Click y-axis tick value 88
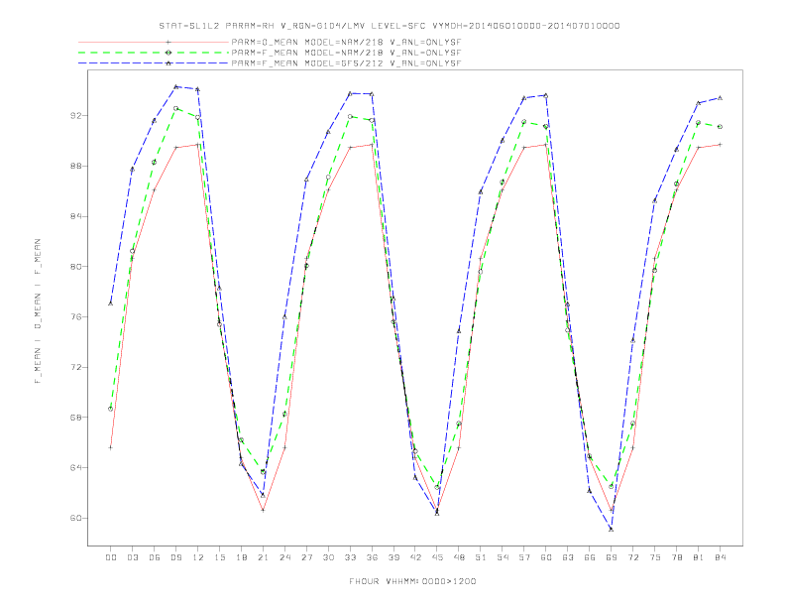Image resolution: width=785 pixels, height=607 pixels. click(x=75, y=166)
